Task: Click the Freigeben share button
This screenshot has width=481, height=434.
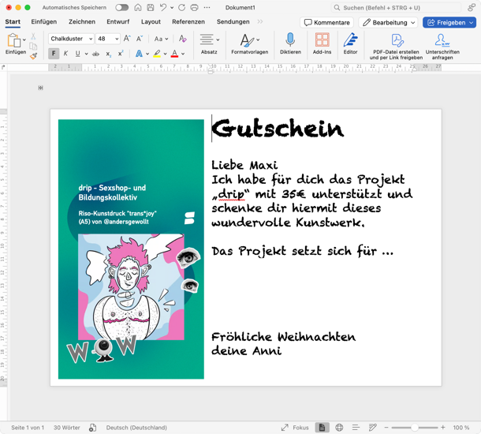Action: (449, 22)
